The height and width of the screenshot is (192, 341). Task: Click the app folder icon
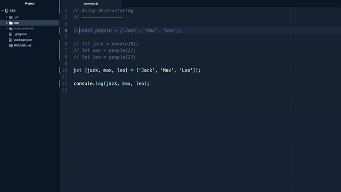(x=11, y=23)
